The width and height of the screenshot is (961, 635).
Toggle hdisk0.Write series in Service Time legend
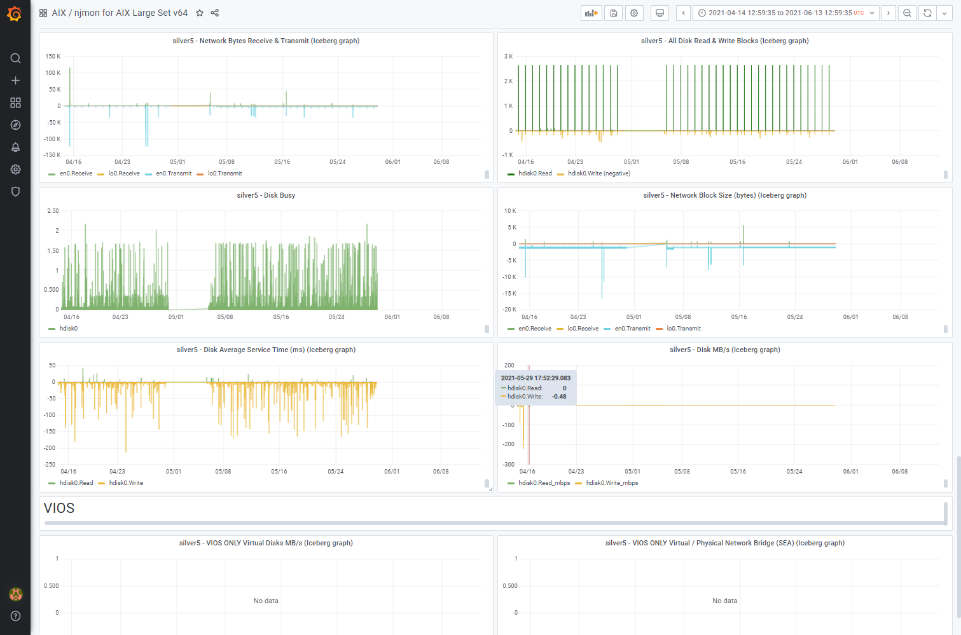(x=126, y=483)
